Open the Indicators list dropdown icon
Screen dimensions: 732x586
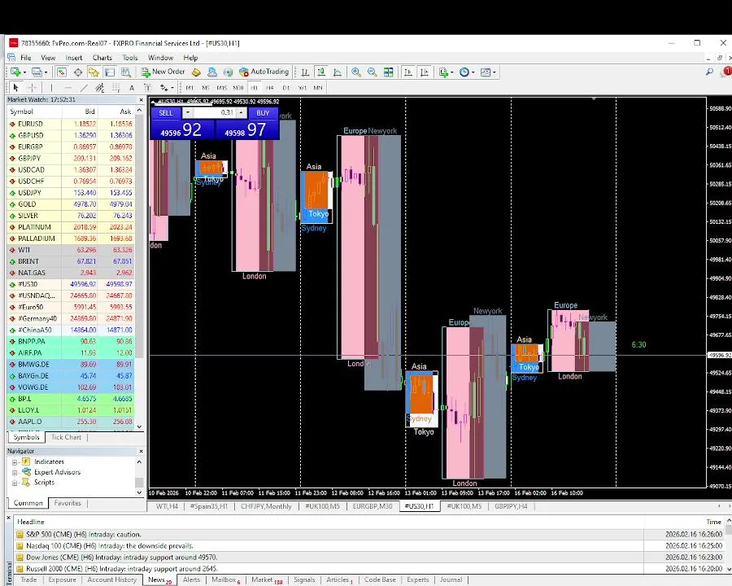pos(446,72)
